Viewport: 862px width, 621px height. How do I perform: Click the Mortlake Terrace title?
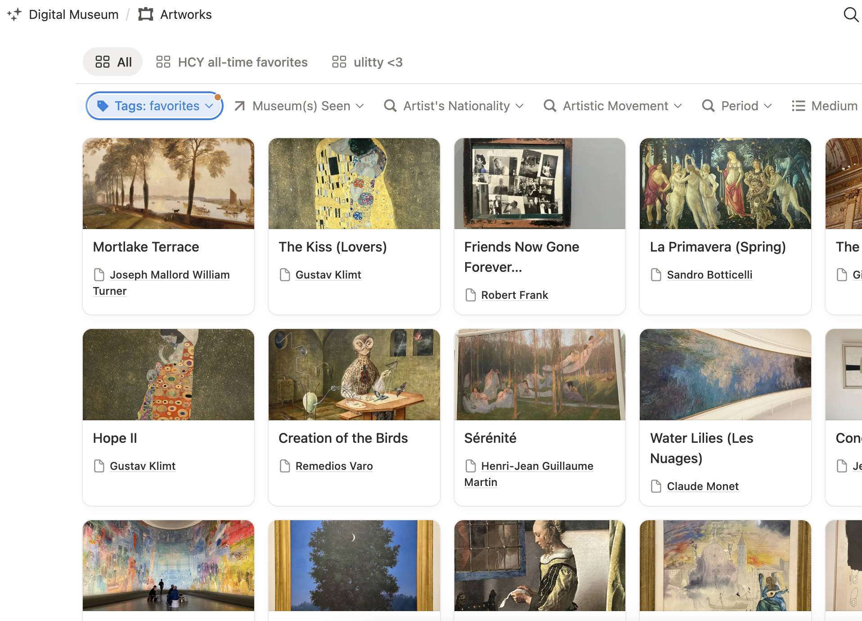(x=146, y=247)
